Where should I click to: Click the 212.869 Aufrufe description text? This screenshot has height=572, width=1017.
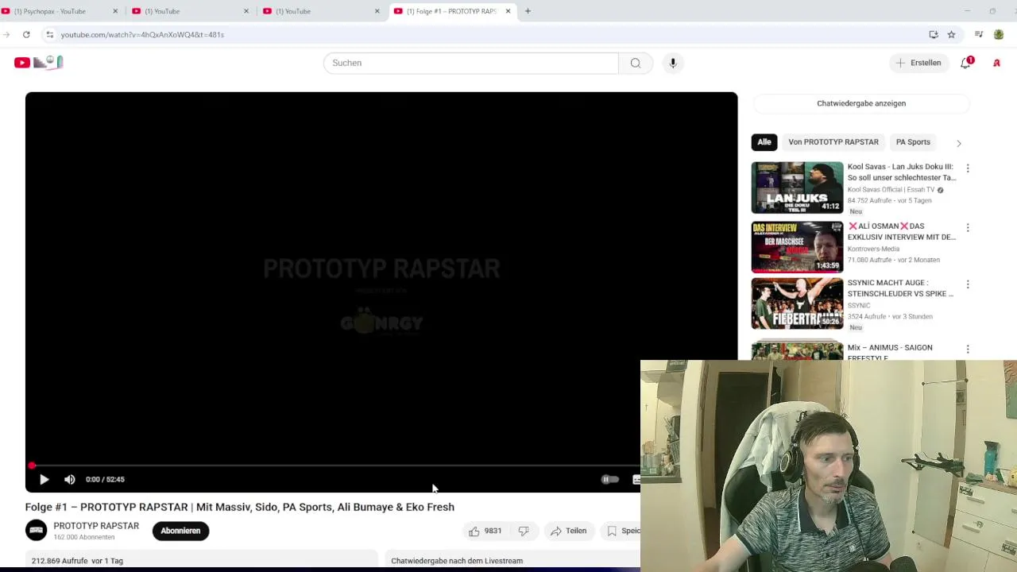tap(77, 561)
